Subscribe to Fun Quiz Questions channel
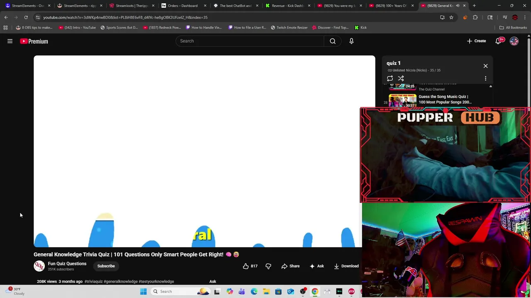The width and height of the screenshot is (531, 298). click(106, 266)
